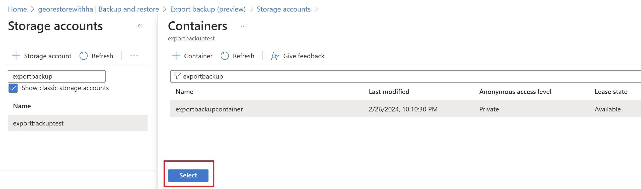This screenshot has width=641, height=189.
Task: Click the filter funnel icon in Containers search
Action: click(x=177, y=76)
